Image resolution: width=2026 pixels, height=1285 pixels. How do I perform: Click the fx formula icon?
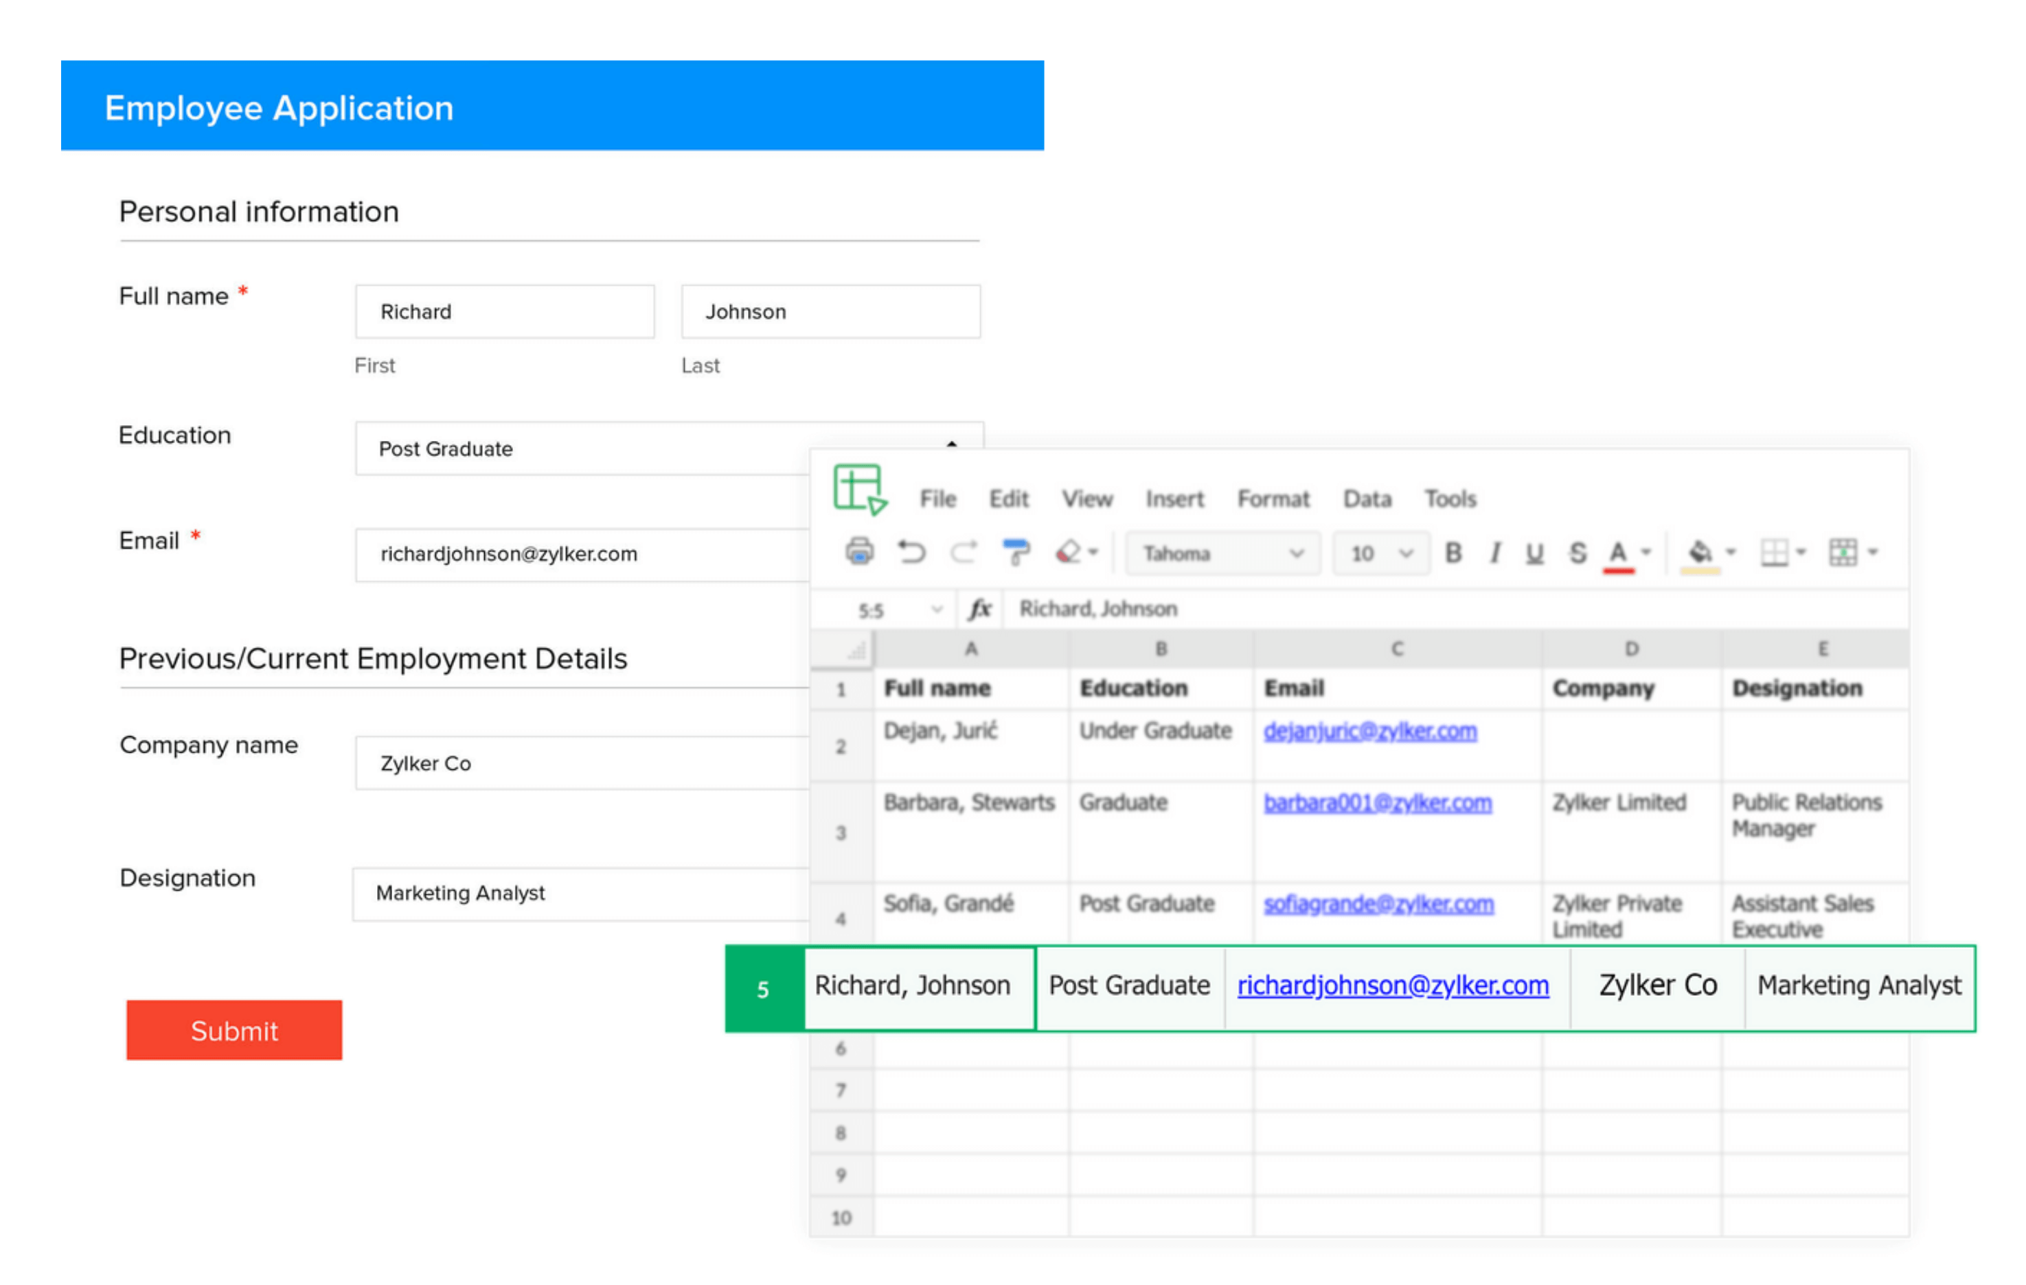point(982,609)
